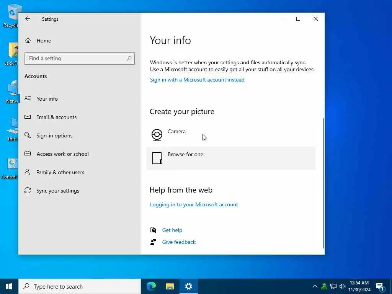Select the This PC desktop icon
This screenshot has height=294, width=392.
(x=13, y=130)
